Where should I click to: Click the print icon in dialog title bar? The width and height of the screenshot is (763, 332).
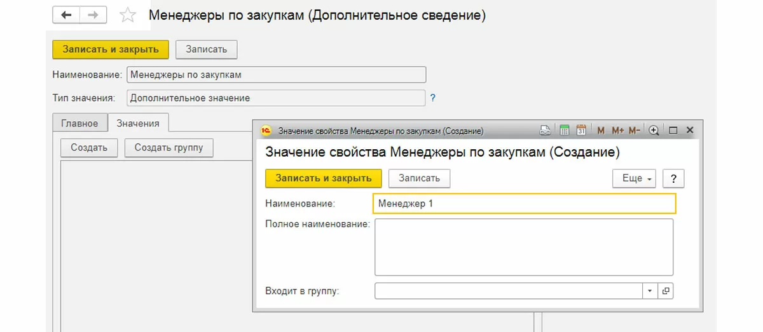click(545, 131)
